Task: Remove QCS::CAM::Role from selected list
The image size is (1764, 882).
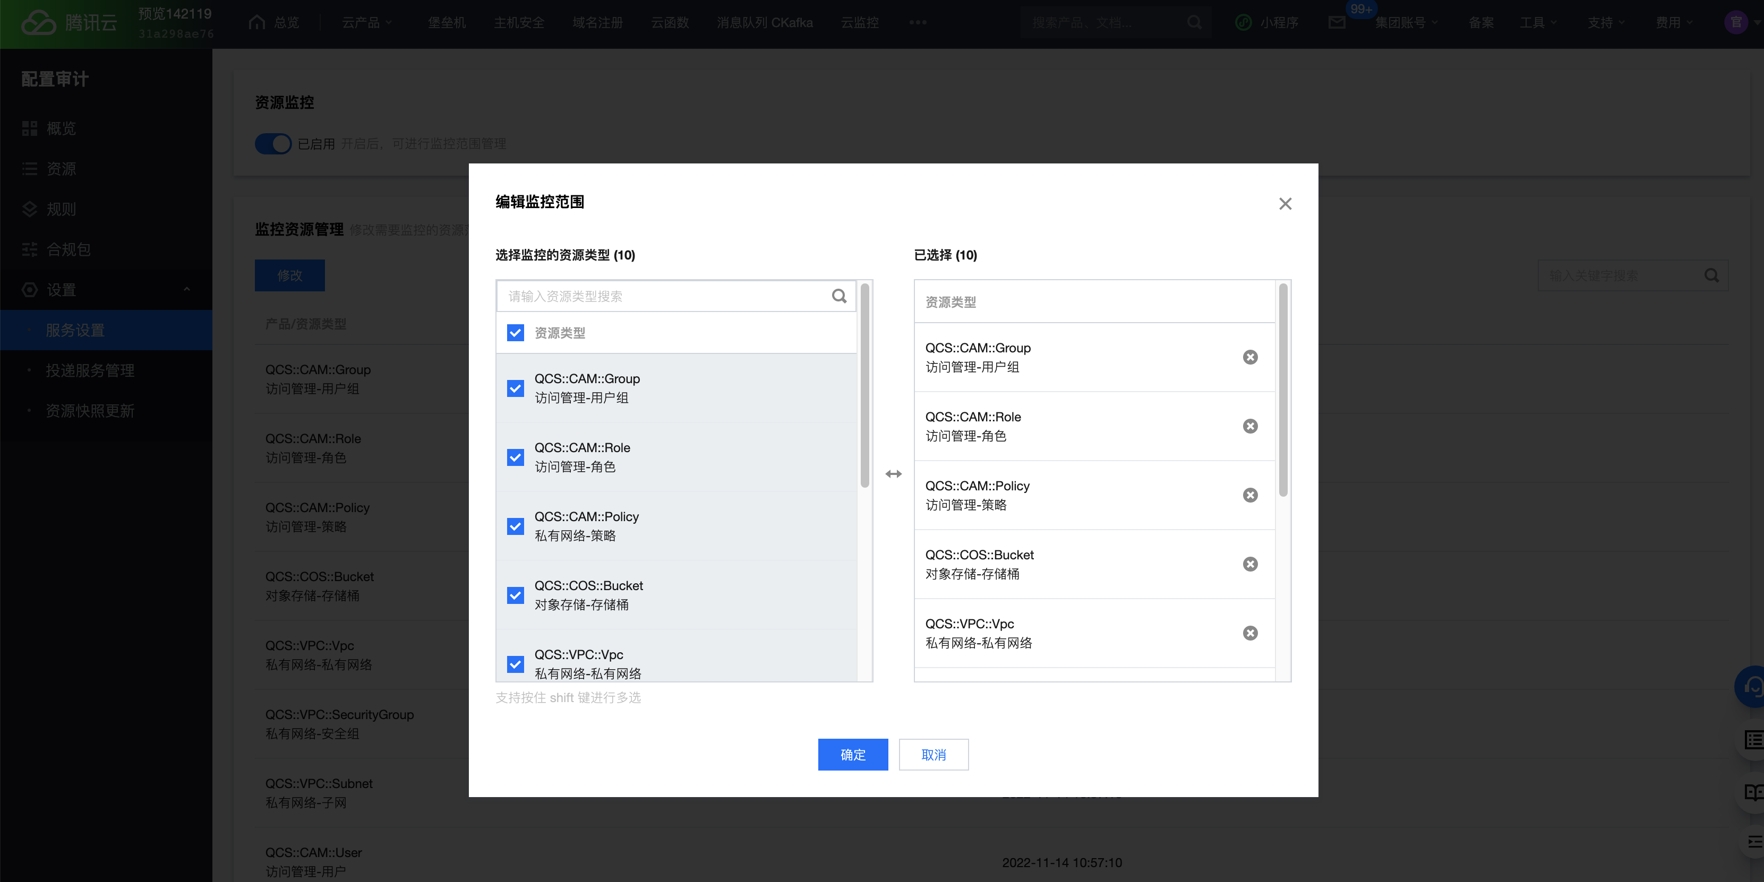Action: tap(1250, 426)
